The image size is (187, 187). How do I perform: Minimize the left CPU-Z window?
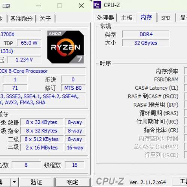point(39,6)
